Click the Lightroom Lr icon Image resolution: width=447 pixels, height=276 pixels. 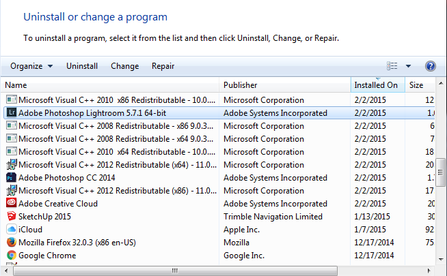[x=12, y=113]
